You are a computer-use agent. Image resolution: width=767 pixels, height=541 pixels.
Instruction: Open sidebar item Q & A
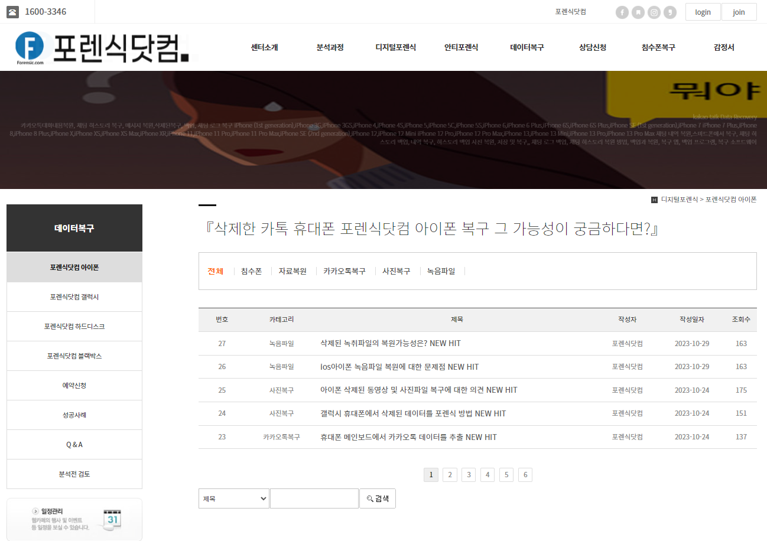(74, 445)
